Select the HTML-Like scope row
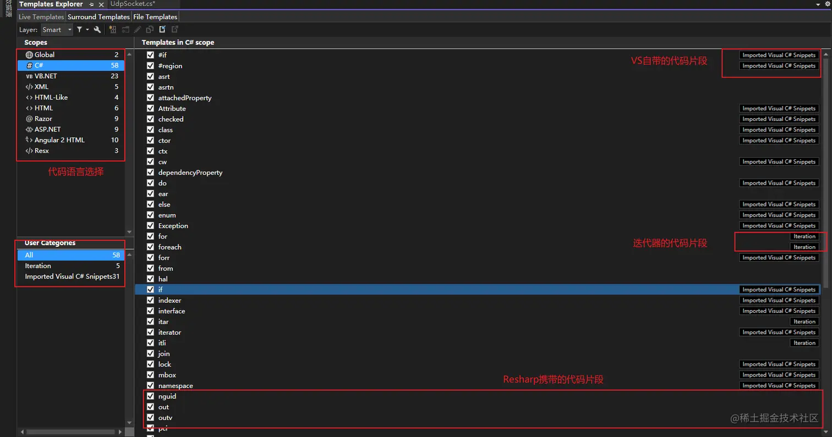The width and height of the screenshot is (832, 437). (x=72, y=97)
